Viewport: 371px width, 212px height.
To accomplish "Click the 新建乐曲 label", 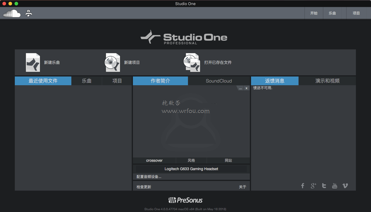I will [52, 63].
